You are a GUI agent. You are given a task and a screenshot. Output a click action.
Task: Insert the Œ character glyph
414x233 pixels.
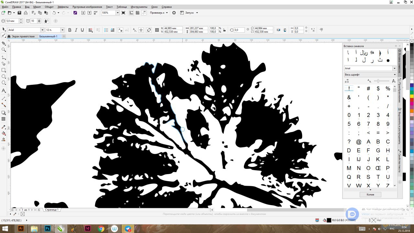378,168
